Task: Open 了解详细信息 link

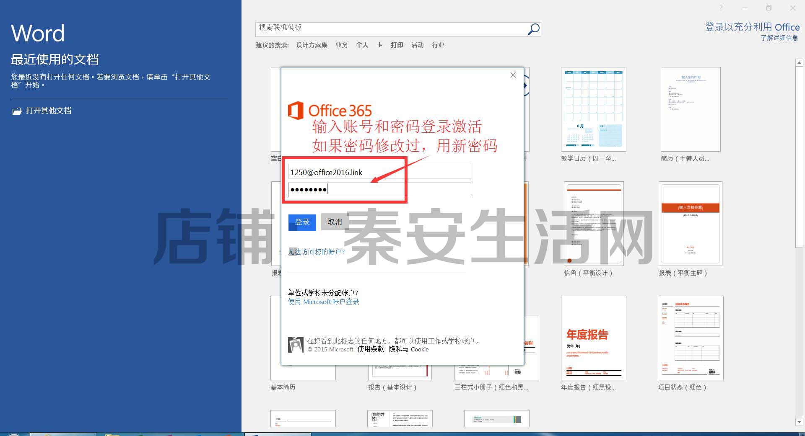Action: click(x=779, y=38)
